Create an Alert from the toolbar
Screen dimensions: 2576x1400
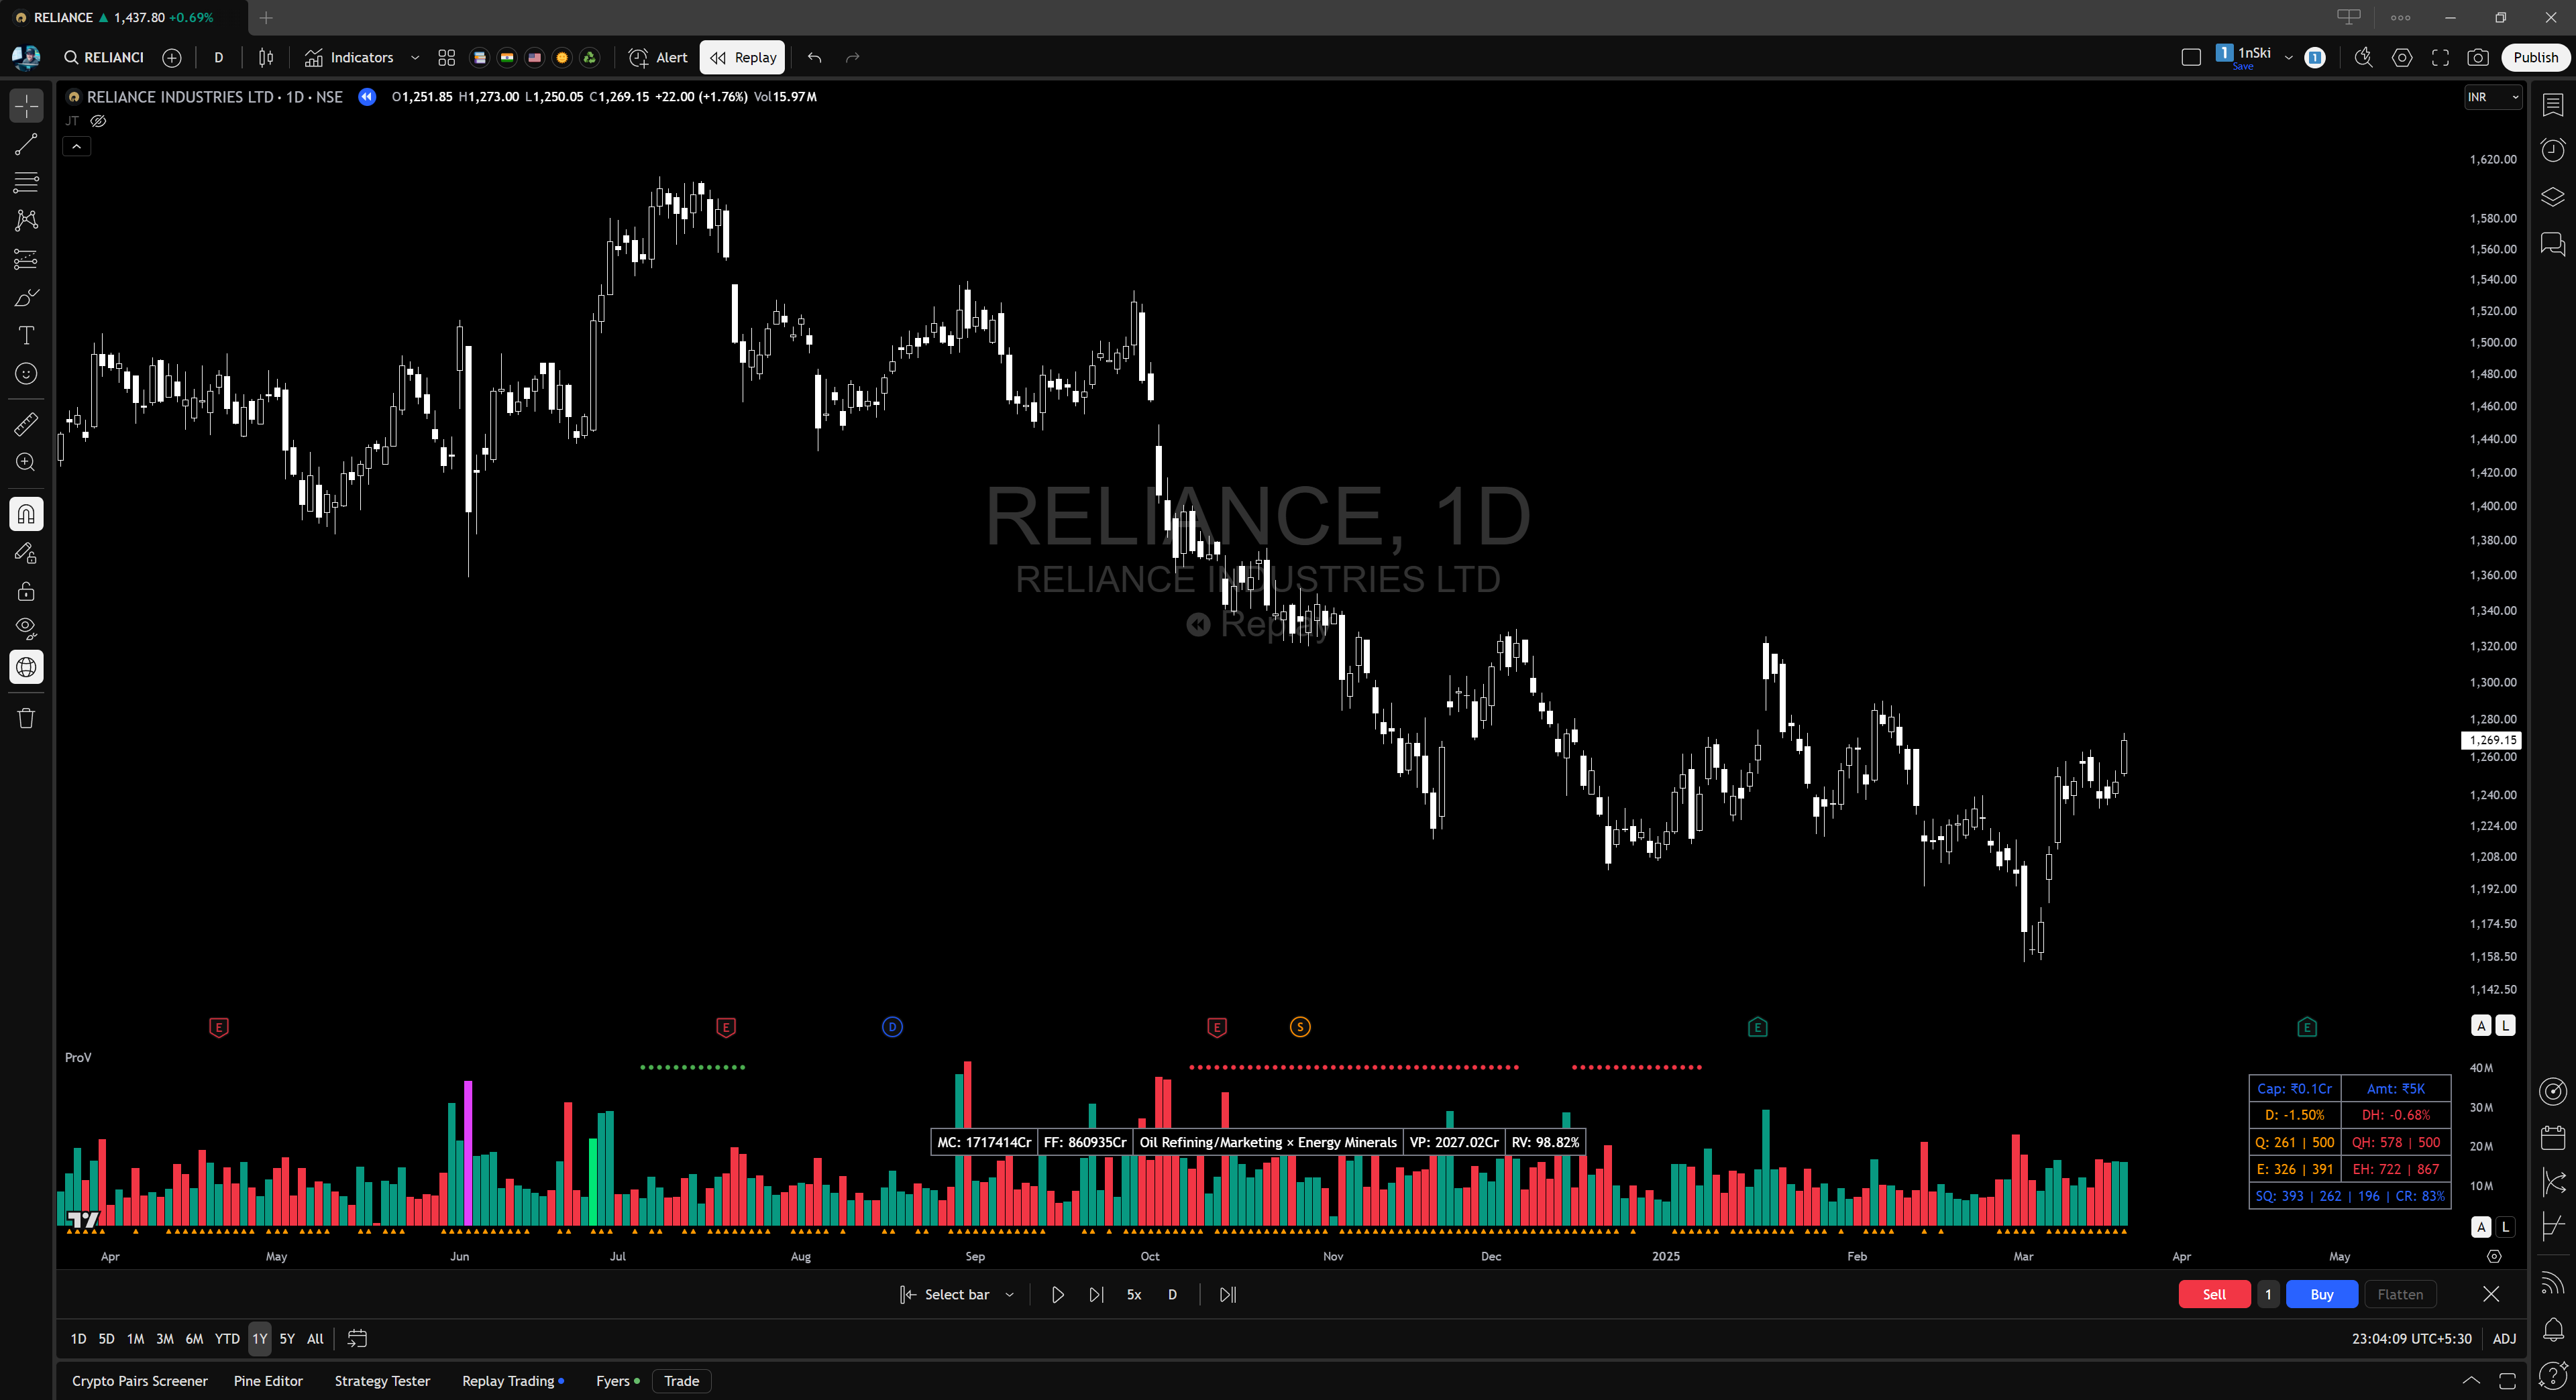(x=658, y=58)
